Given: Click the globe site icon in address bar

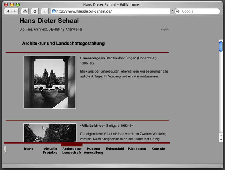Looking at the screenshot, I should (53, 11).
